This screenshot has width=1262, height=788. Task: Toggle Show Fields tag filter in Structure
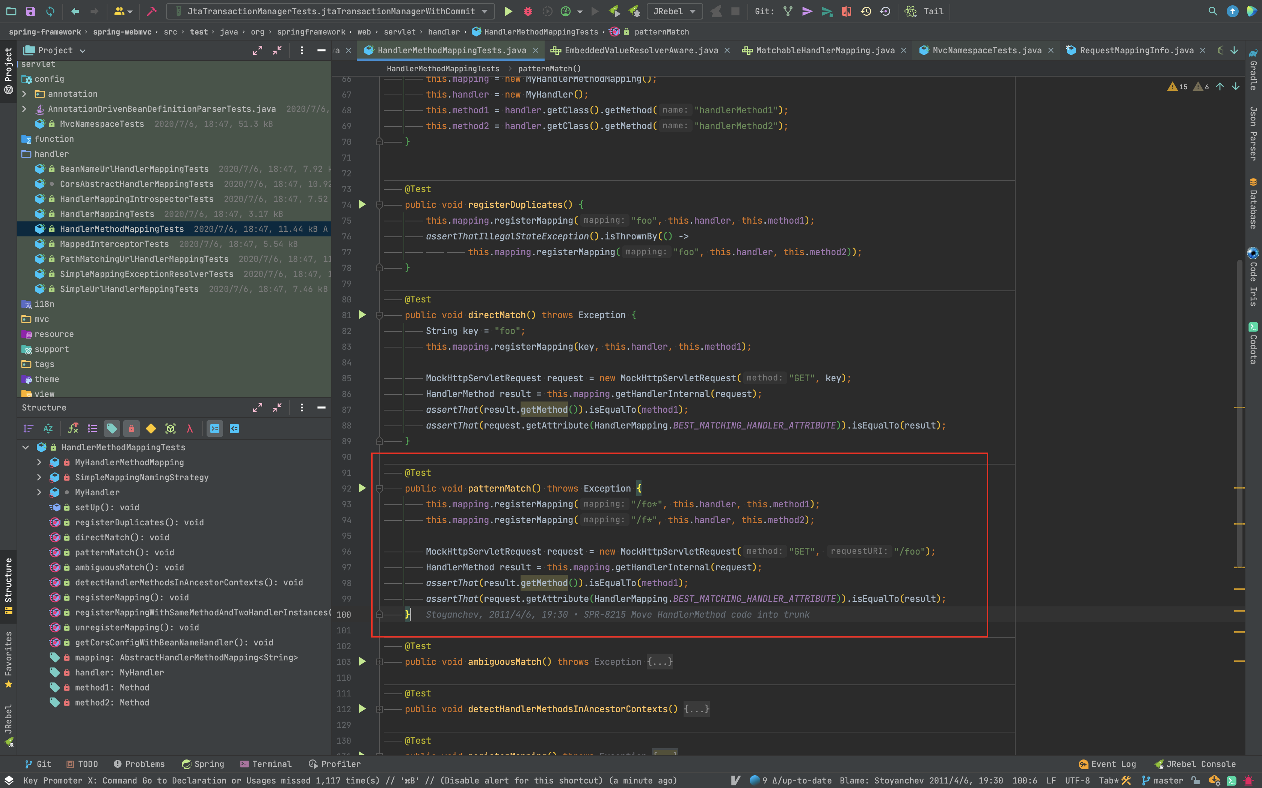[112, 429]
